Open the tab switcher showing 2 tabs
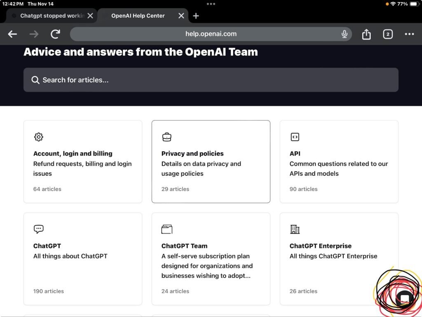The image size is (422, 317). (x=387, y=34)
